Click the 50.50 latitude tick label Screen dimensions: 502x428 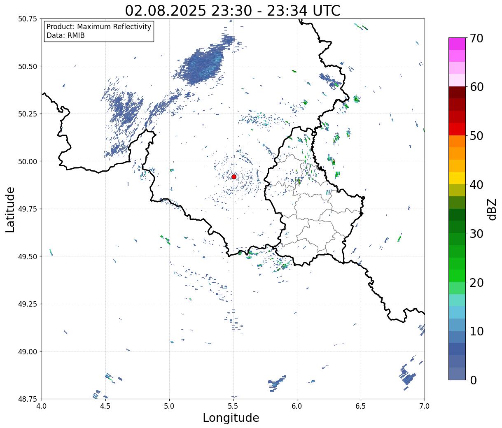[x=28, y=66]
